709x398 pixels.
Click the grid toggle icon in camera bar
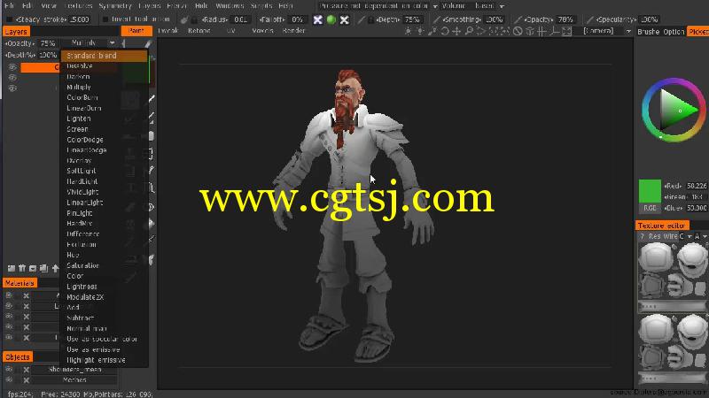[541, 31]
